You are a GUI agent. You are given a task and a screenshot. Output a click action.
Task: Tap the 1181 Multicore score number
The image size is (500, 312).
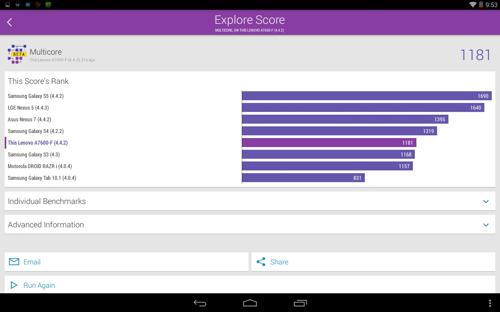pos(475,55)
